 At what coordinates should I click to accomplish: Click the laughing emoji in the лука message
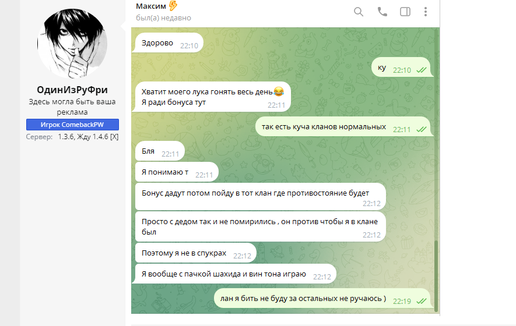click(x=278, y=92)
